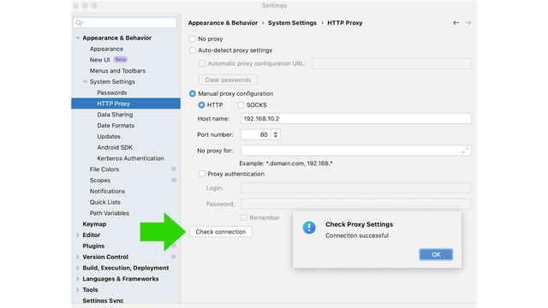This screenshot has width=548, height=308.
Task: Enable Proxy authentication checkbox
Action: (202, 174)
